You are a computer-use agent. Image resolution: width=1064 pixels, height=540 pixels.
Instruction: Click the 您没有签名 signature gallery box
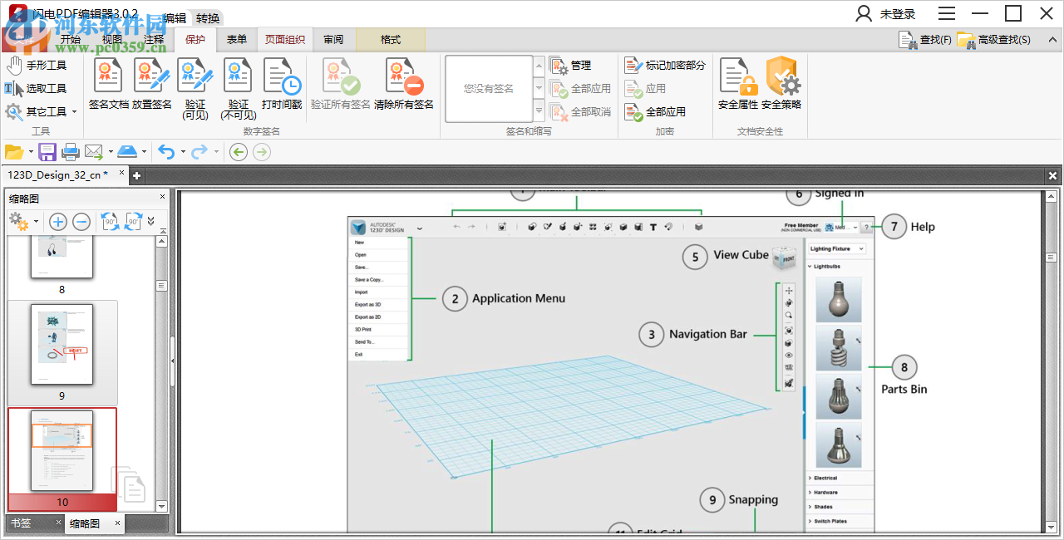[x=489, y=88]
